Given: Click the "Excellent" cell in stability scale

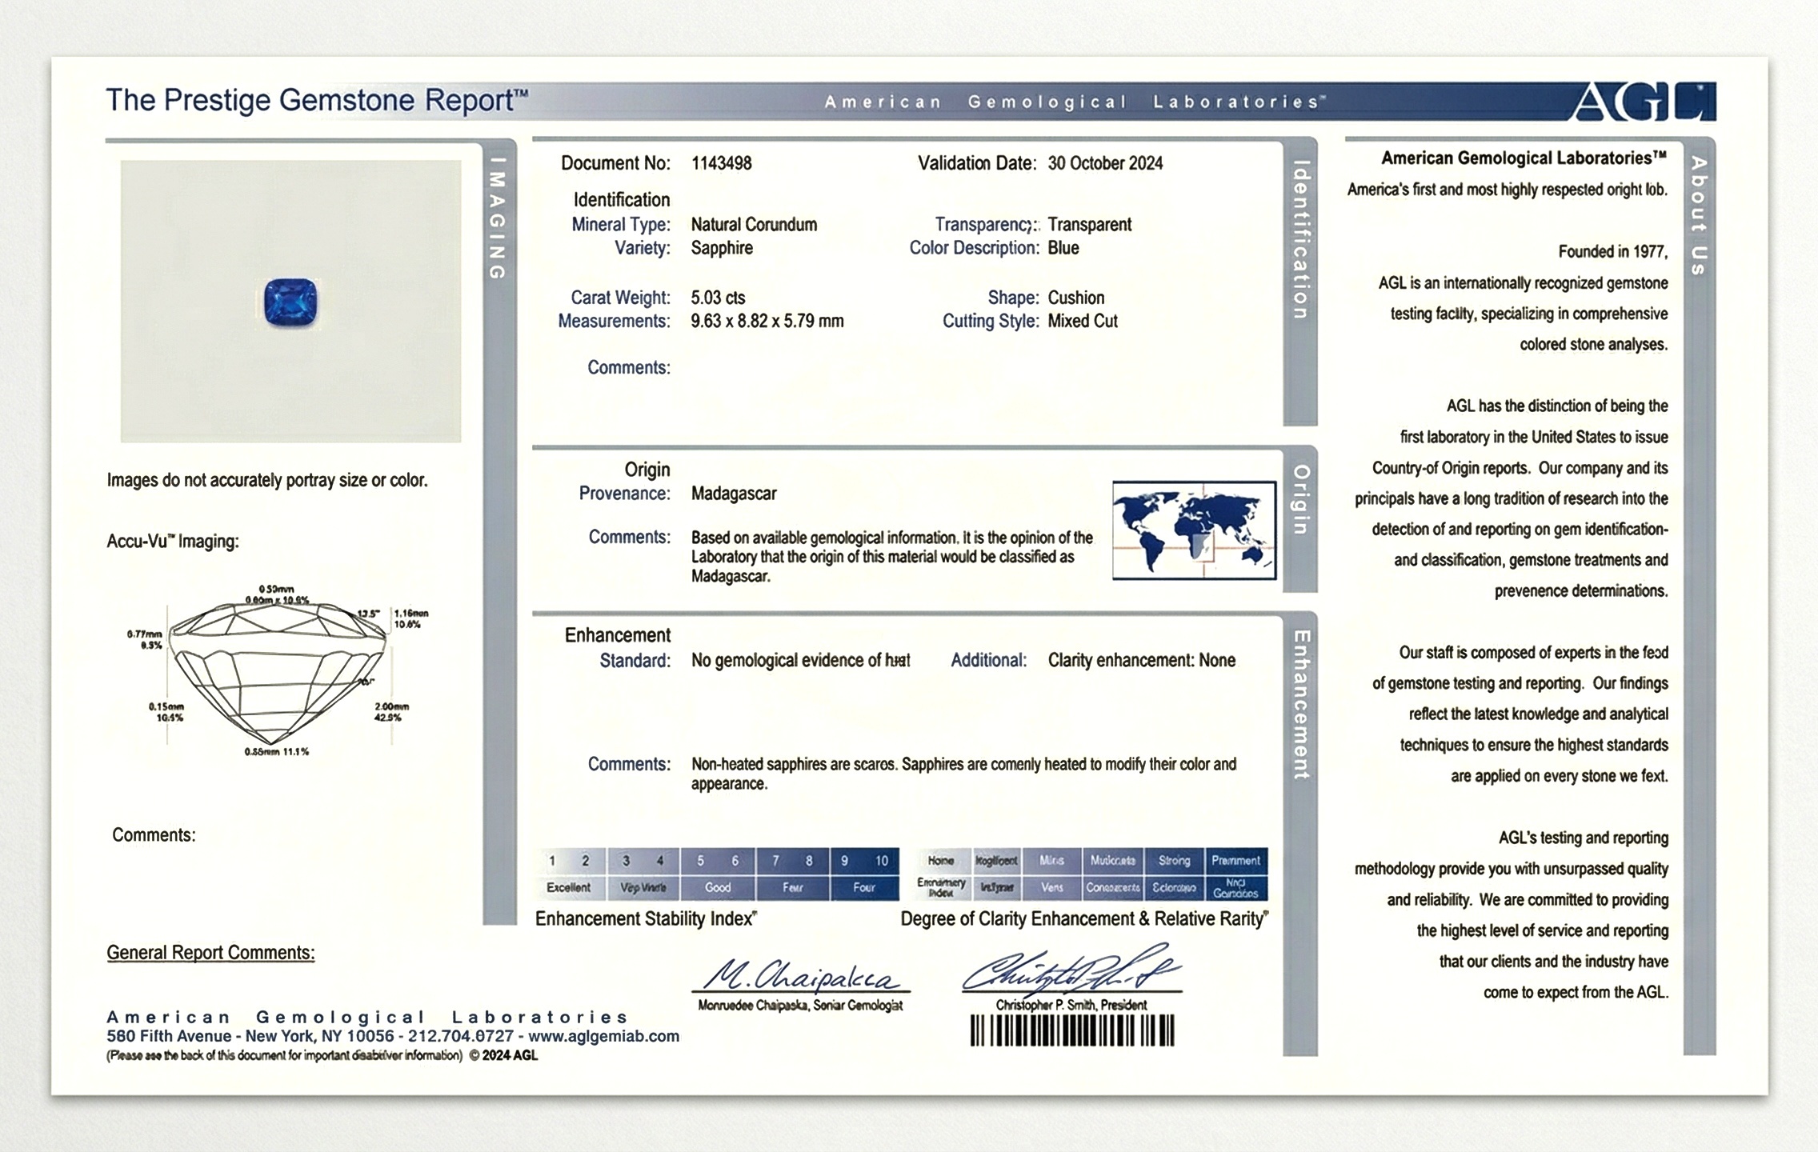Looking at the screenshot, I should (x=569, y=887).
